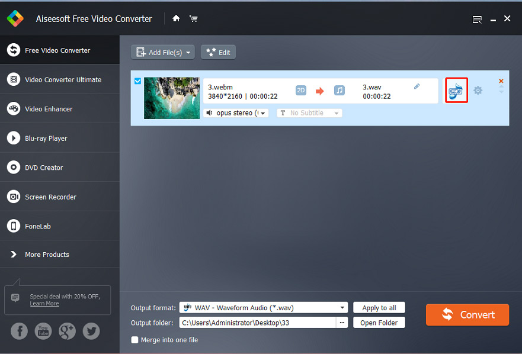Minimize the Aiseesoft window
The width and height of the screenshot is (522, 354).
(x=493, y=20)
